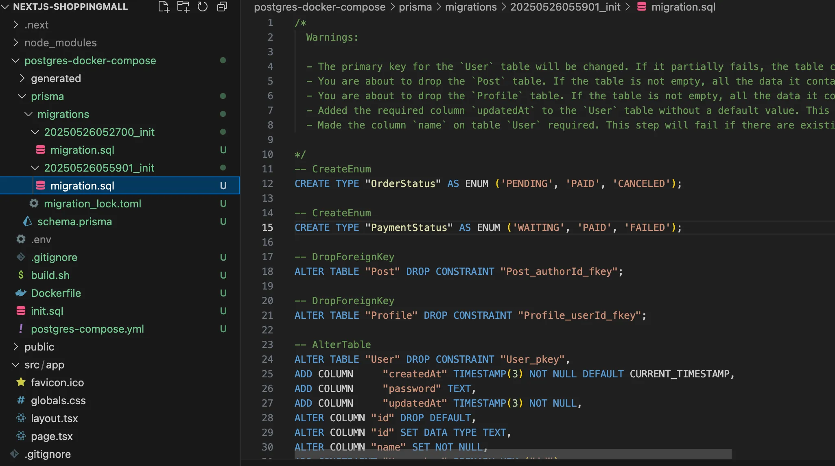The width and height of the screenshot is (835, 466).
Task: Collapse the 20250526052700_init folder
Action: [x=35, y=132]
